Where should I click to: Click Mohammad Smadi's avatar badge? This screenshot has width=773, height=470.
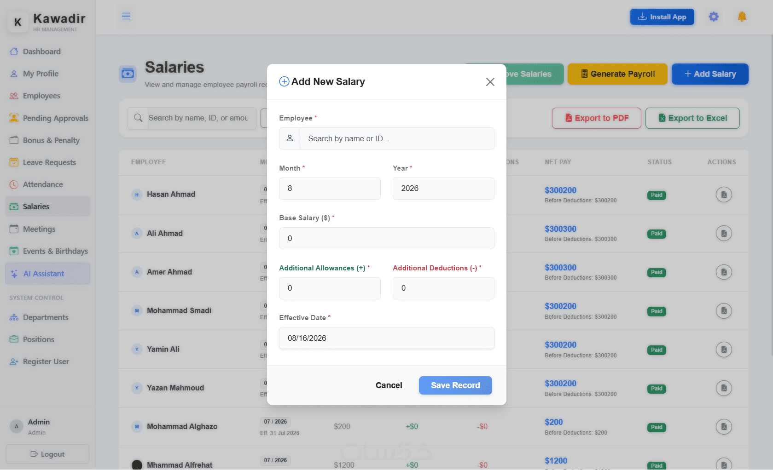(137, 311)
